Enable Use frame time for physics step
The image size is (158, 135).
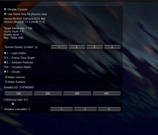tap(5, 14)
